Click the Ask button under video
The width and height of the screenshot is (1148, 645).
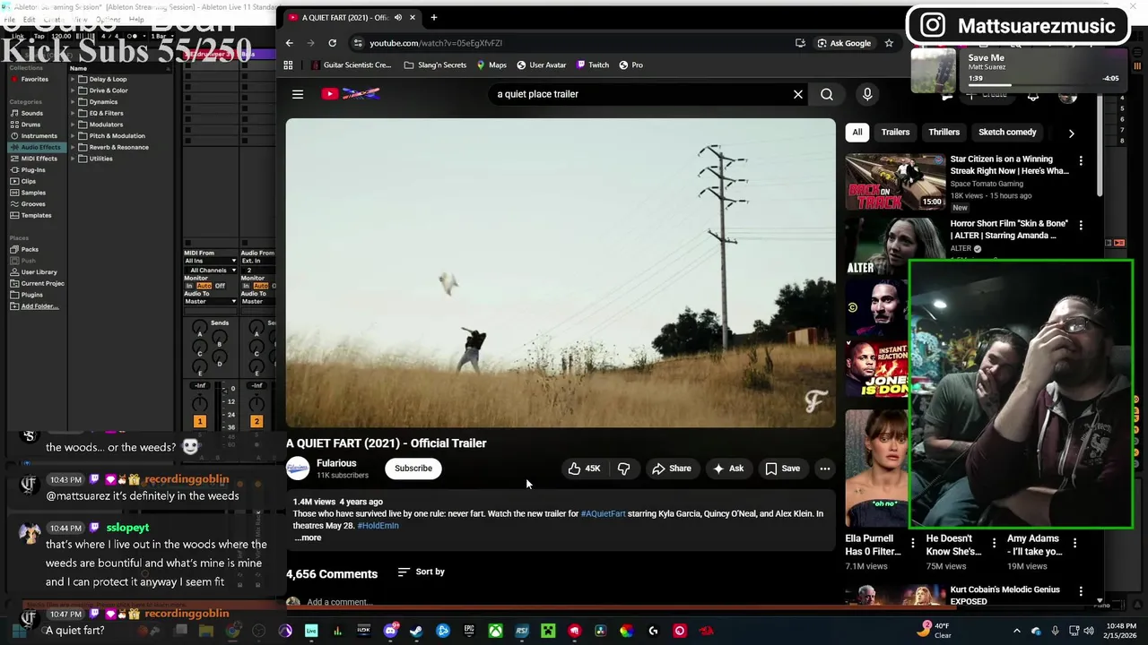(x=728, y=469)
